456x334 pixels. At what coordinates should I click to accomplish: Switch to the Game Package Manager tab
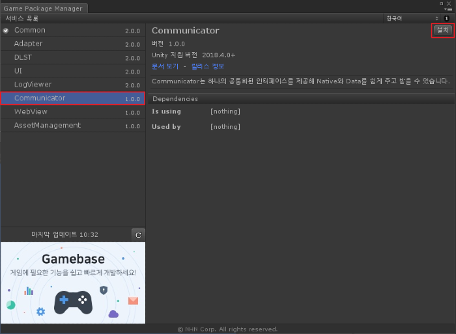click(x=43, y=8)
